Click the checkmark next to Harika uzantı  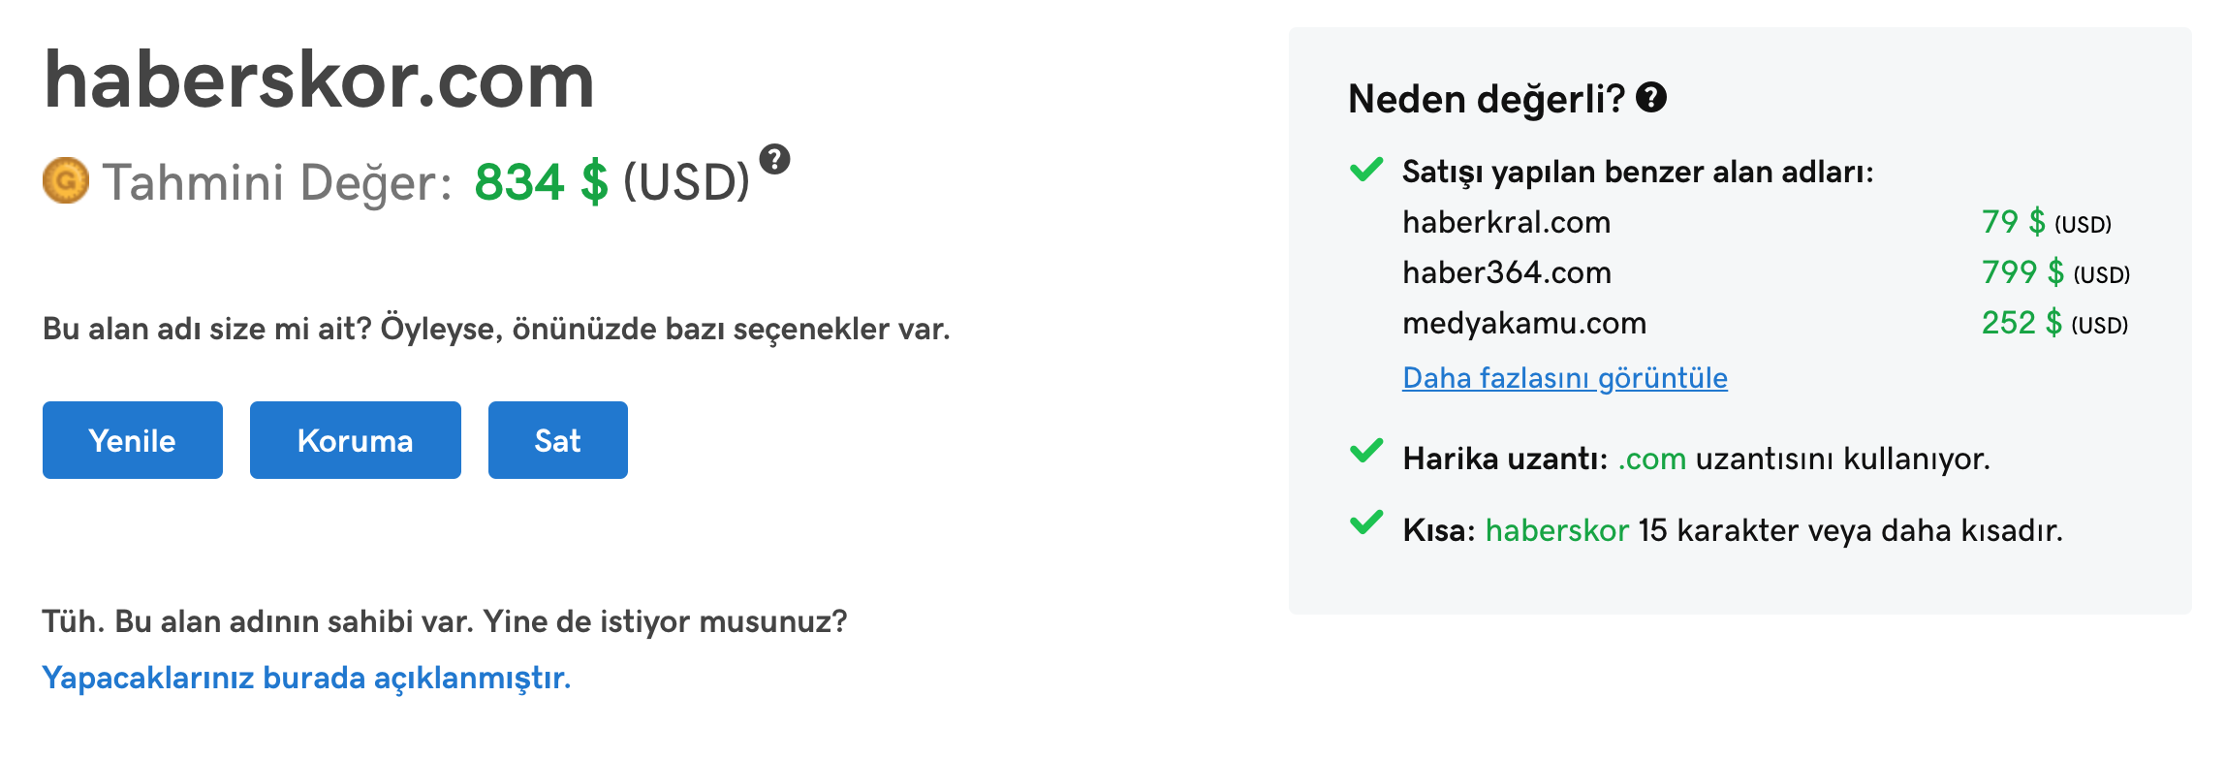1366,451
